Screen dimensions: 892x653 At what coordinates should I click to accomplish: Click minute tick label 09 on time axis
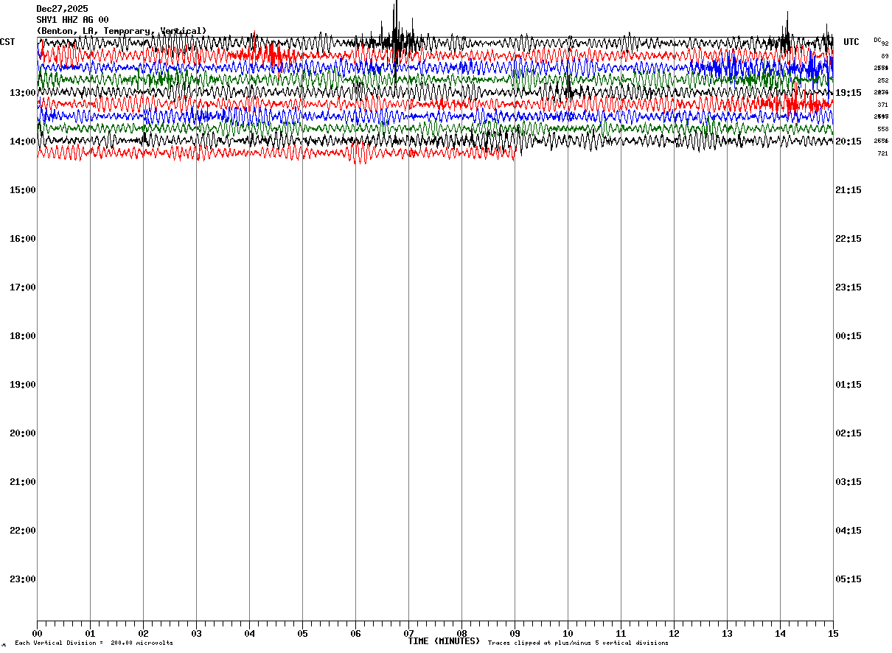[x=515, y=634]
